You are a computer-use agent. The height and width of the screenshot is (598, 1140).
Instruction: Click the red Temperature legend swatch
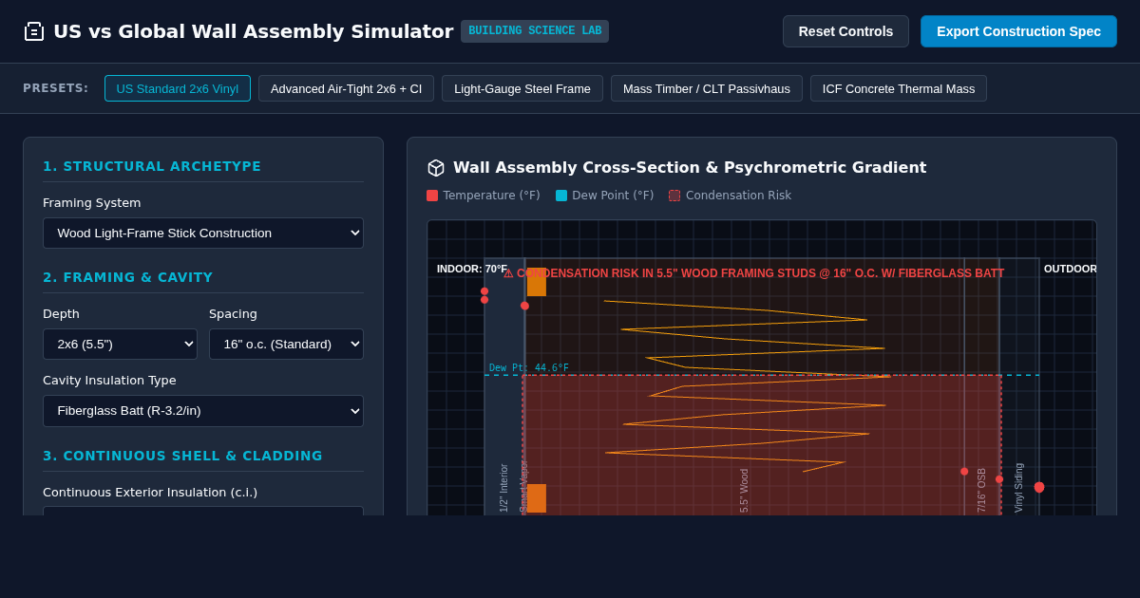(x=432, y=196)
